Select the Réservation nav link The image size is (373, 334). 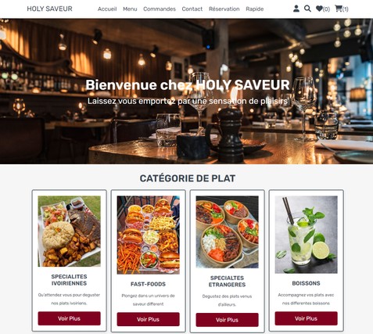click(224, 9)
